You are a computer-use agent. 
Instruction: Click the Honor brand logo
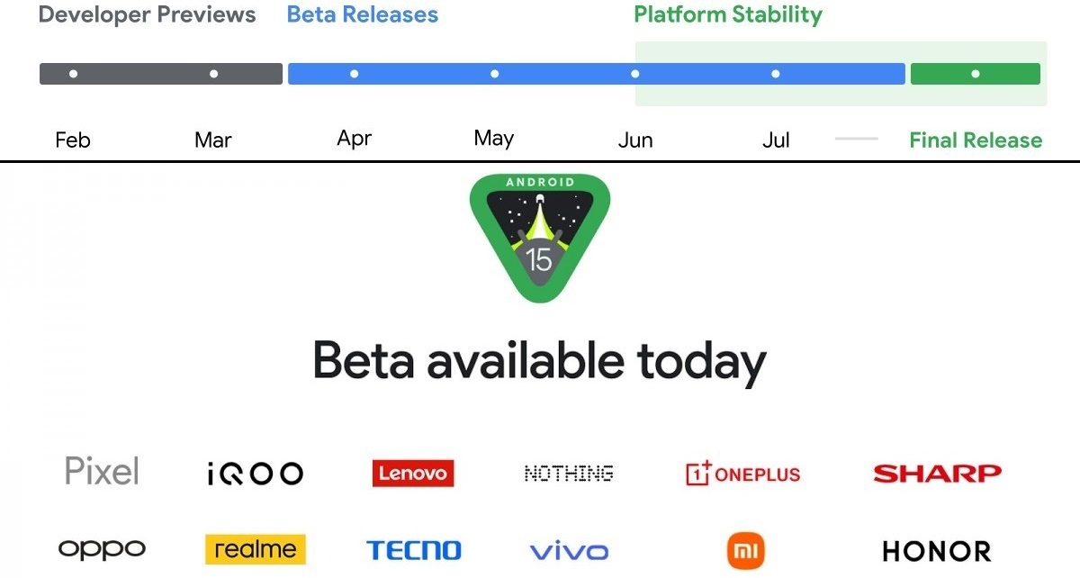pyautogui.click(x=937, y=550)
